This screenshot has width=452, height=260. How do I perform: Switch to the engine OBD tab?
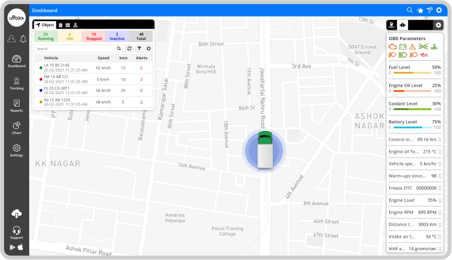pyautogui.click(x=402, y=25)
